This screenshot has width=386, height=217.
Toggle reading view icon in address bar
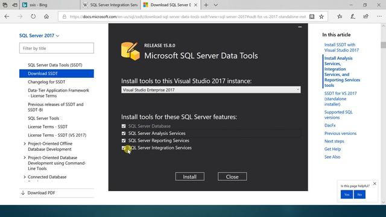pyautogui.click(x=312, y=16)
